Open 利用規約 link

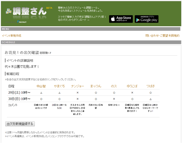click(x=174, y=36)
